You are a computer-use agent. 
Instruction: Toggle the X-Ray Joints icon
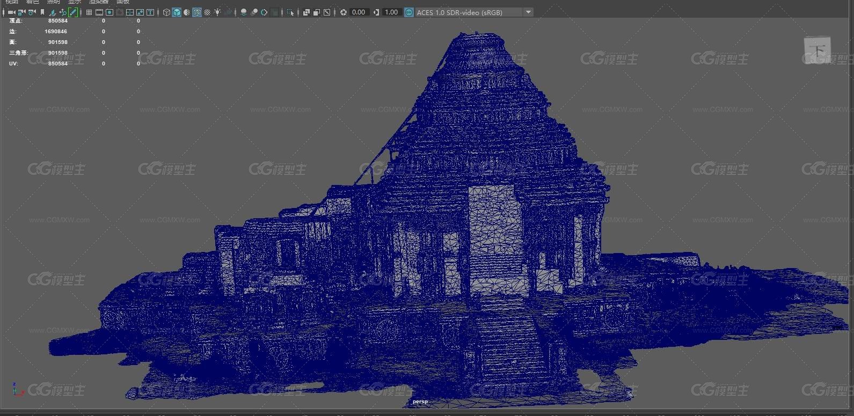coord(326,12)
